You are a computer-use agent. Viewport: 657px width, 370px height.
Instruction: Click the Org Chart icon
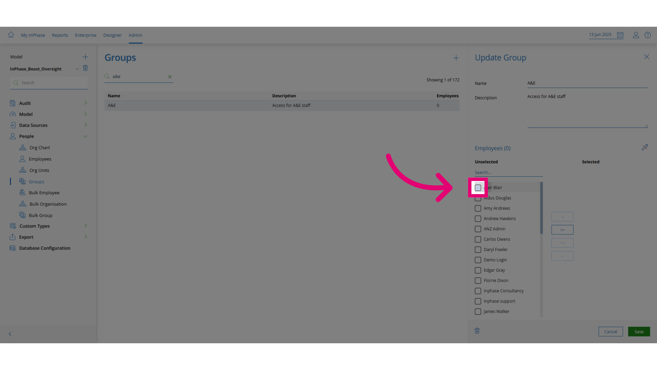click(x=23, y=148)
